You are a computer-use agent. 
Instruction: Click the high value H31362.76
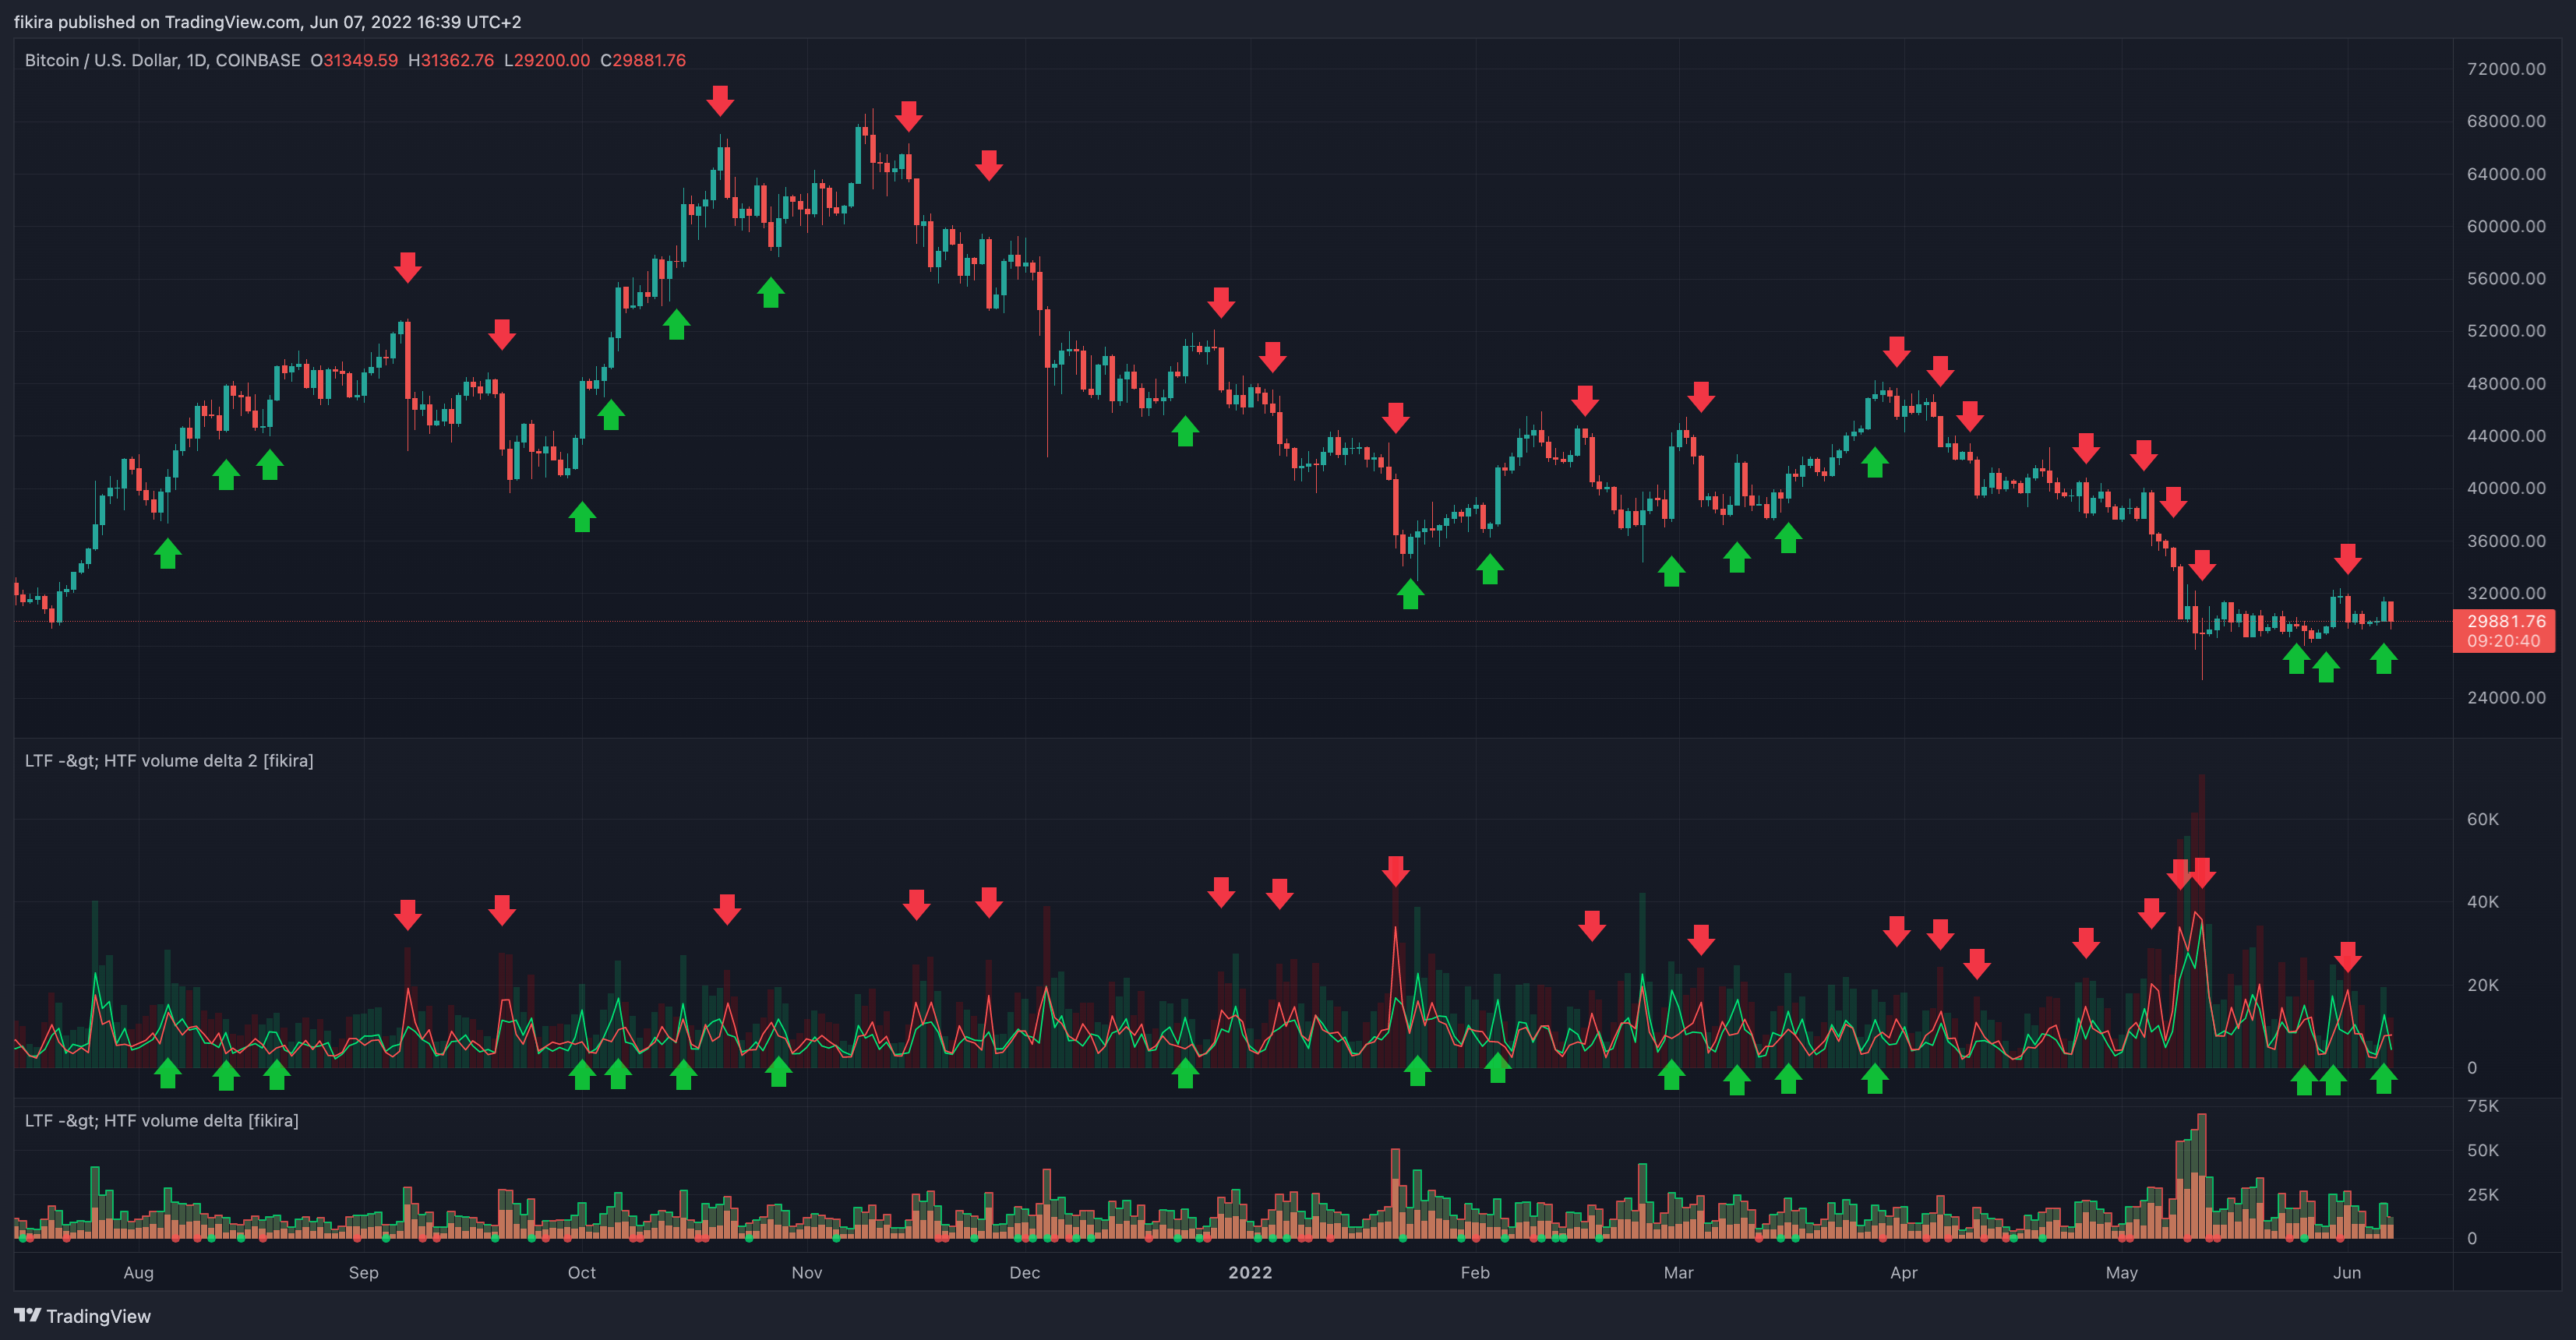point(451,60)
